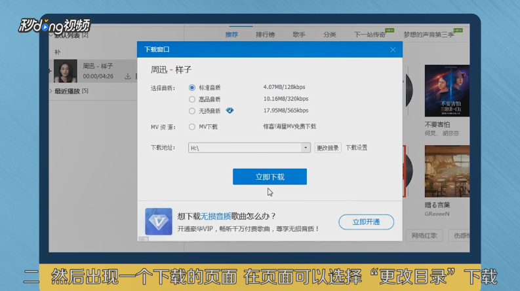Image resolution: width=520 pixels, height=291 pixels.
Task: Click the 4.07MB/128kbps size text
Action: coord(284,88)
